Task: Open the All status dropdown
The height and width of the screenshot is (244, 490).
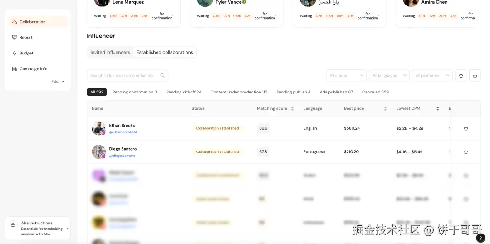Action: point(347,76)
